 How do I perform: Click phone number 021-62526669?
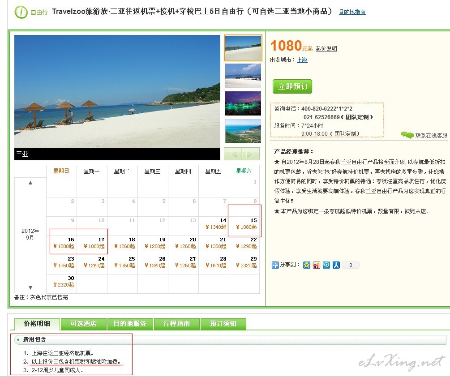[x=321, y=117]
